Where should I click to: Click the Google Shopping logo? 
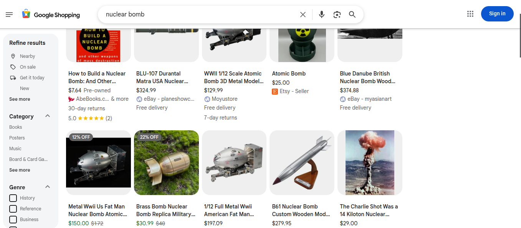pos(51,15)
